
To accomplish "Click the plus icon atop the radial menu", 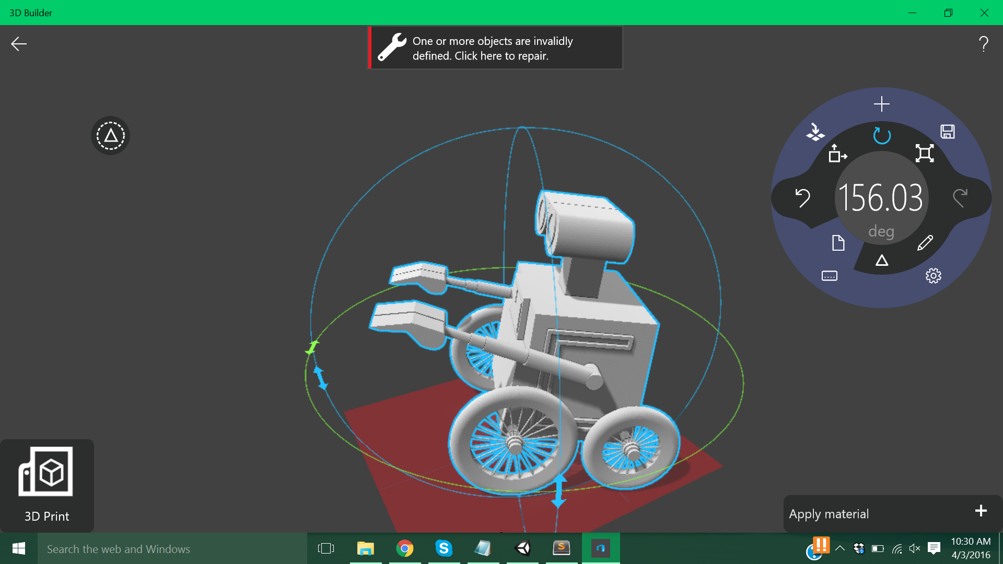I will point(882,104).
